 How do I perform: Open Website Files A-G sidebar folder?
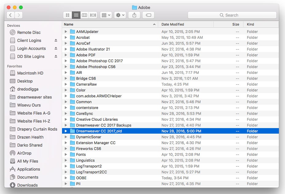coord(30,113)
